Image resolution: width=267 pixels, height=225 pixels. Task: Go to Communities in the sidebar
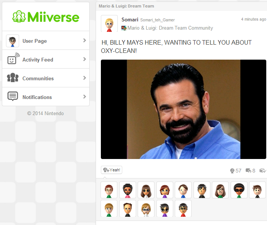tap(46, 78)
